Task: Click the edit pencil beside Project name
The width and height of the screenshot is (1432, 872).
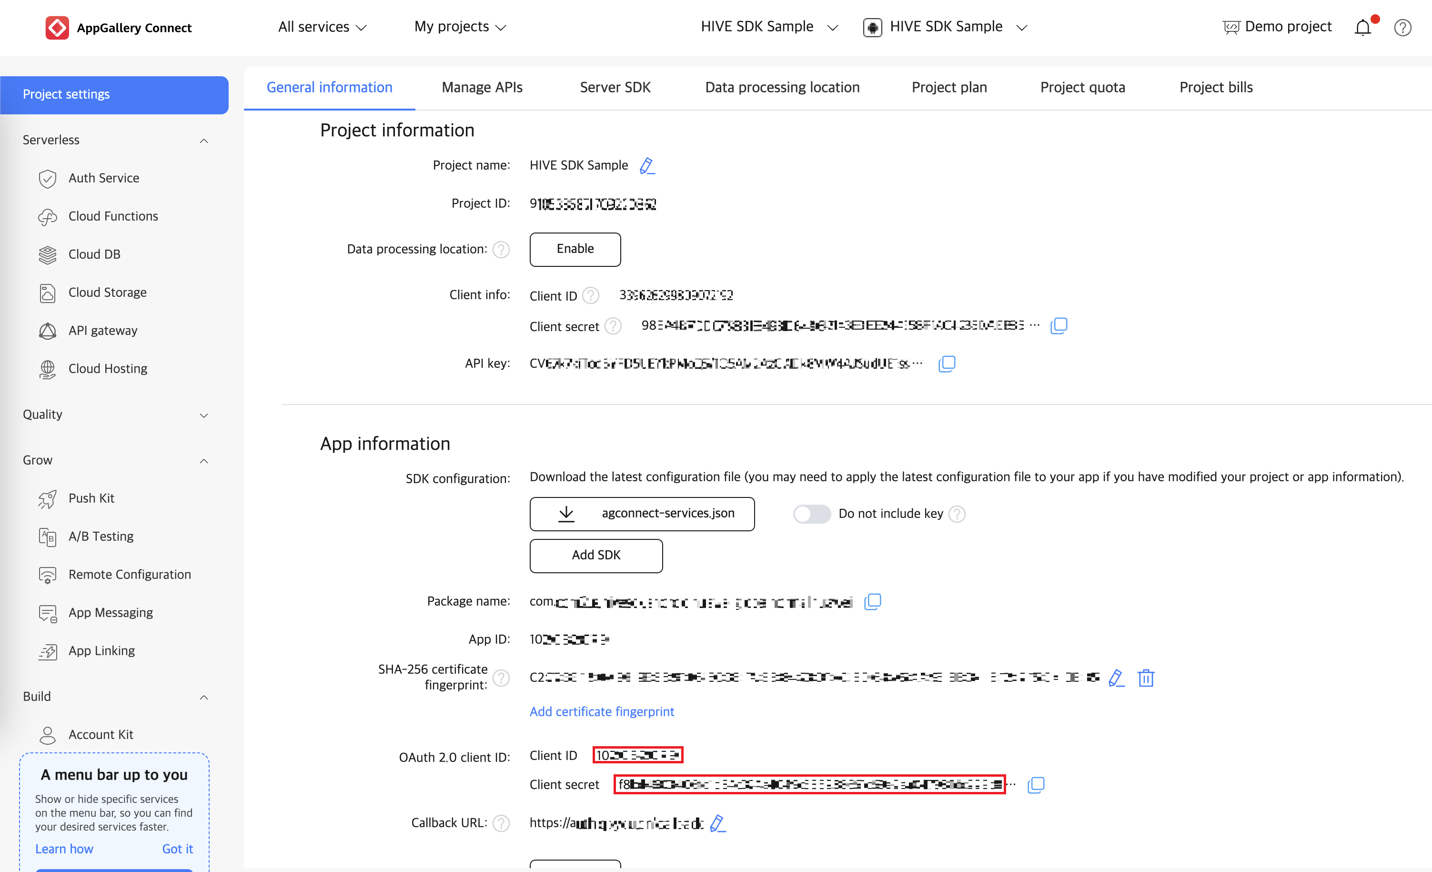Action: 647,166
